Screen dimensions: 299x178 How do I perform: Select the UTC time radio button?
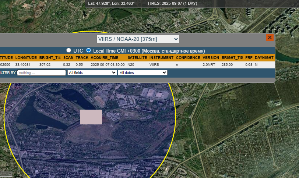(68, 50)
